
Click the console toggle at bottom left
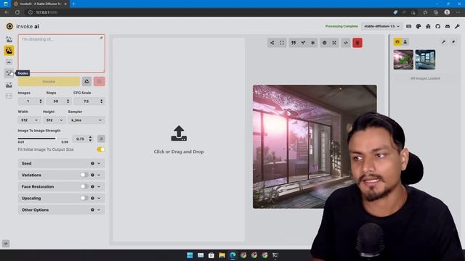coord(6,244)
